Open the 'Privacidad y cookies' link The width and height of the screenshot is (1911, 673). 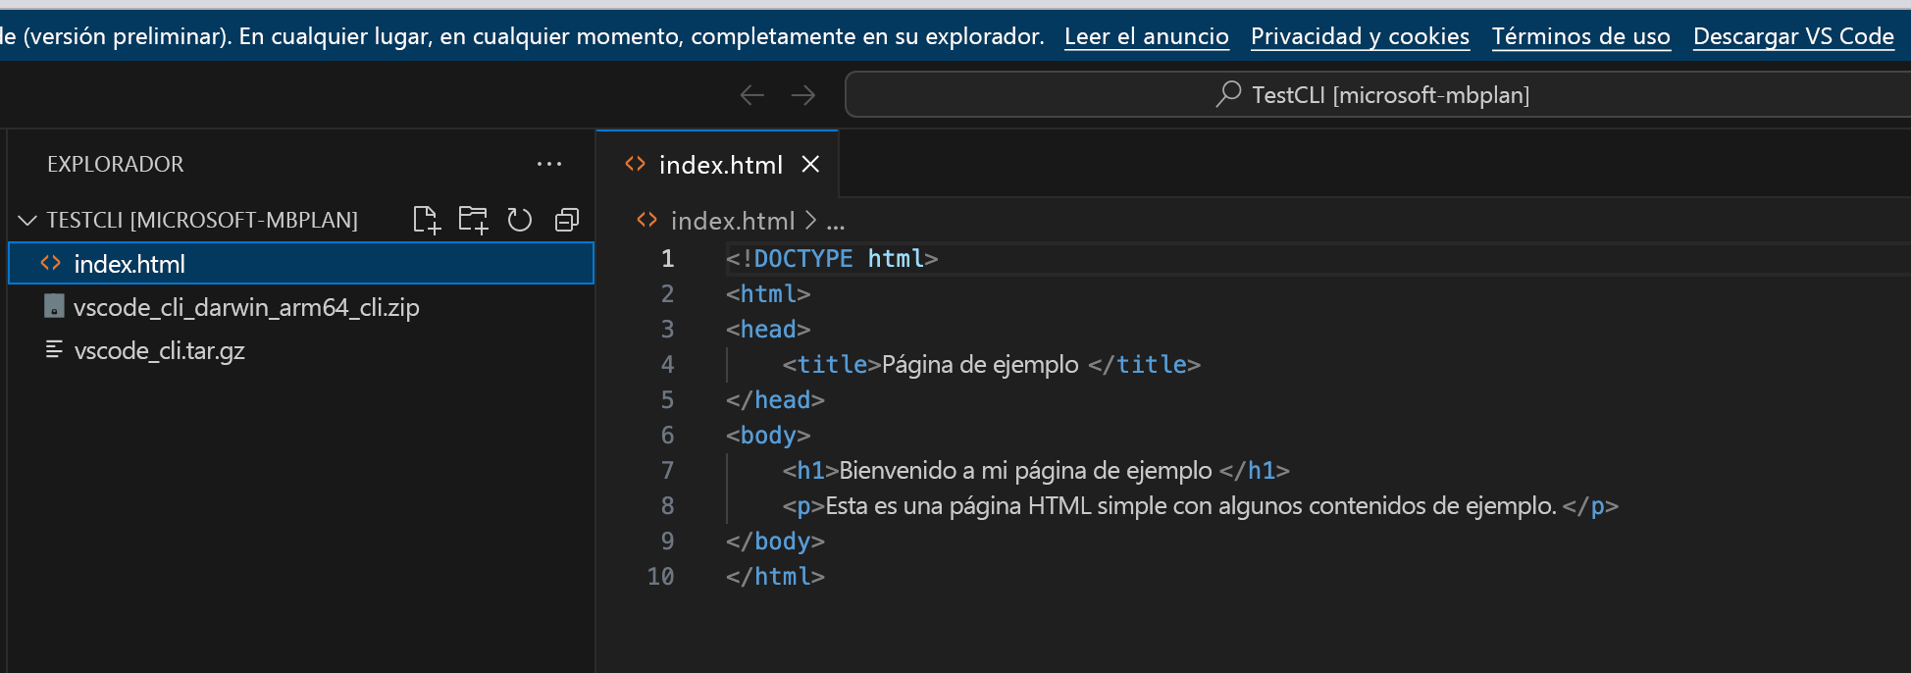[x=1360, y=36]
